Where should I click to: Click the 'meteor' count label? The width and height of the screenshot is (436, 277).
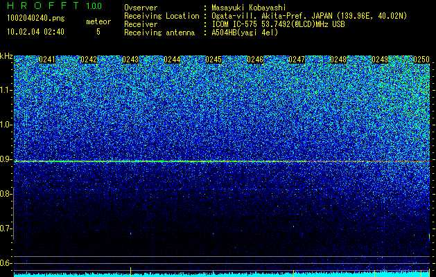pyautogui.click(x=98, y=21)
